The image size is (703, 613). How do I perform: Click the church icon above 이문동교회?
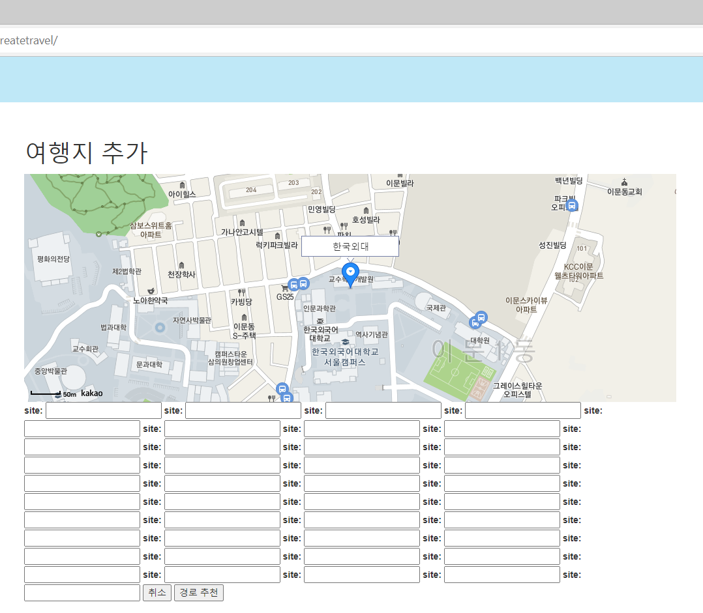(624, 182)
